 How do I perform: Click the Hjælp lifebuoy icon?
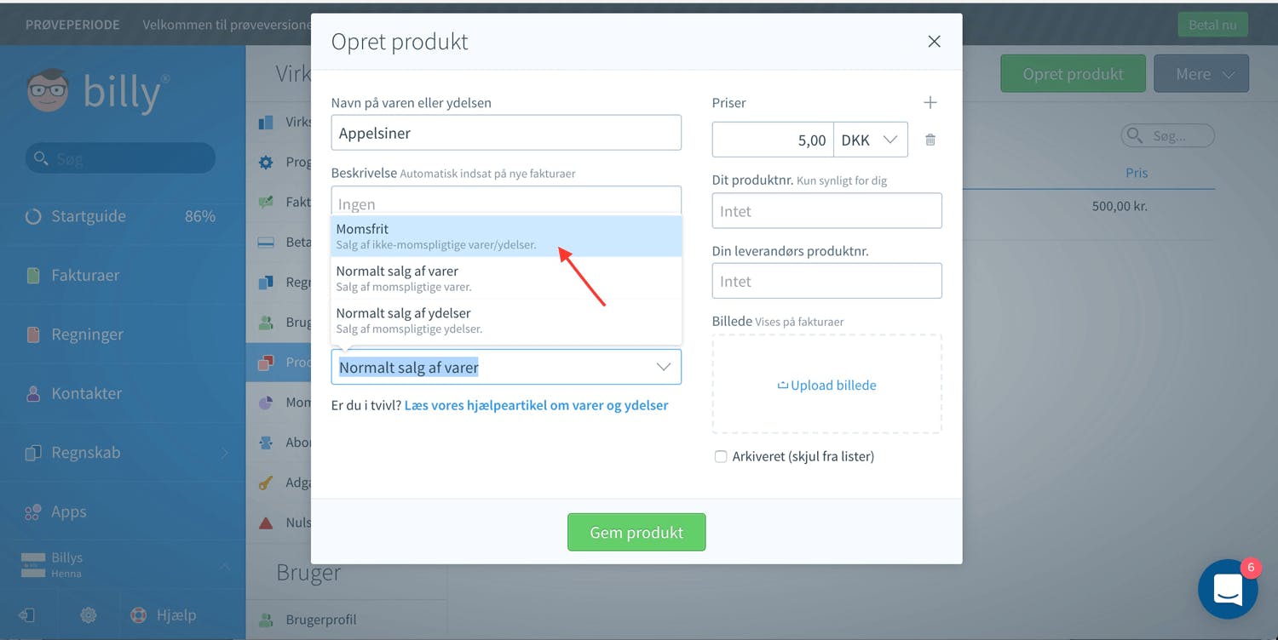(138, 614)
